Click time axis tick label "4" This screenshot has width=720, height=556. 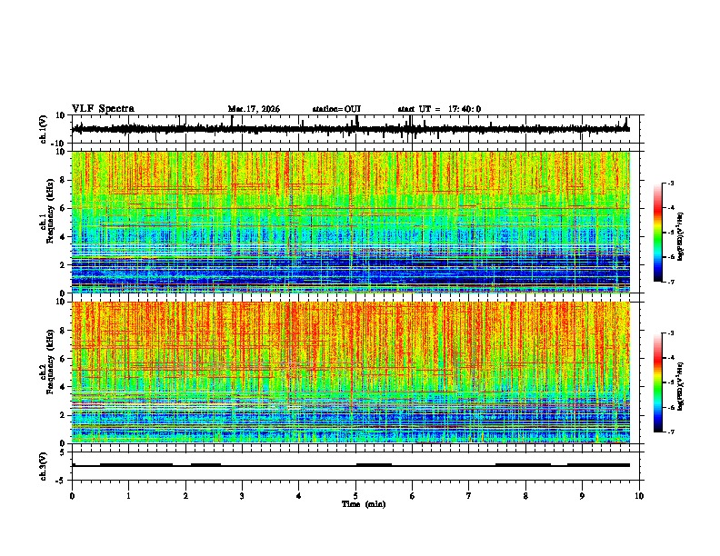(298, 495)
